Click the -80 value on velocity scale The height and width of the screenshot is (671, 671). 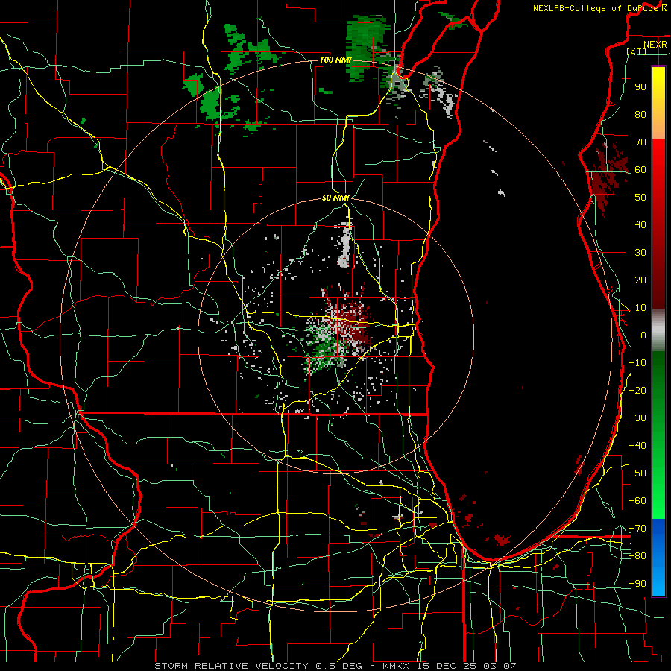(x=637, y=556)
